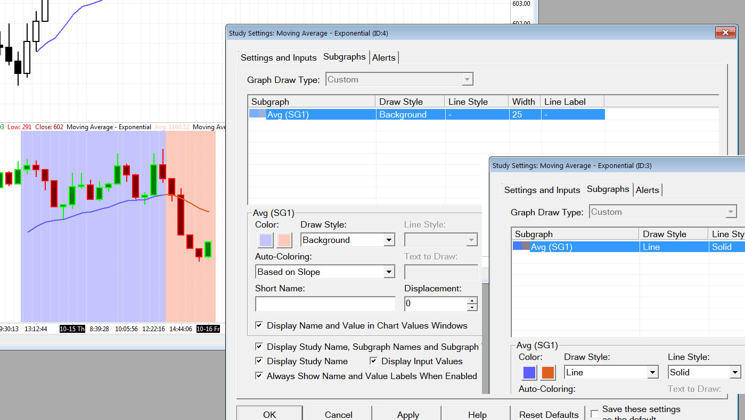Screen dimensions: 745x420
Task: Click the 13:12:44 time label on chart axis
Action: click(x=36, y=329)
